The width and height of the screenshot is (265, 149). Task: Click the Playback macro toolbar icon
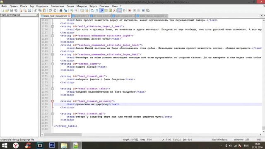point(139,10)
